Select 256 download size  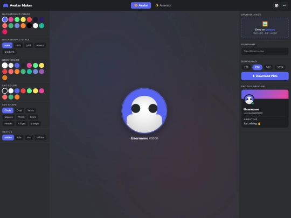click(x=257, y=67)
